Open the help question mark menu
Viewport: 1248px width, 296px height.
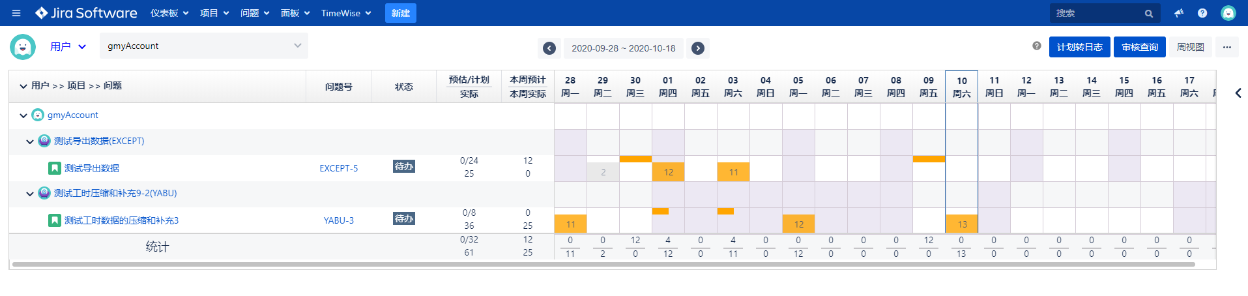pos(1202,13)
